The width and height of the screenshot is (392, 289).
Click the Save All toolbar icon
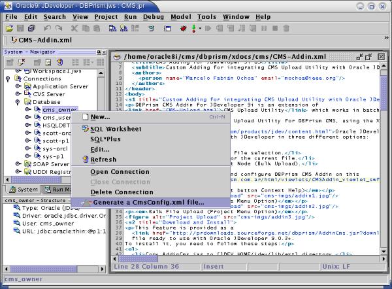31,28
